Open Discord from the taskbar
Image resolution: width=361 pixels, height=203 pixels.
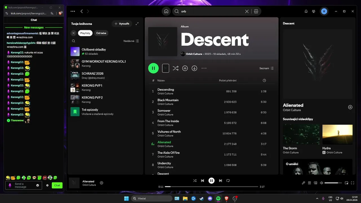click(210, 198)
